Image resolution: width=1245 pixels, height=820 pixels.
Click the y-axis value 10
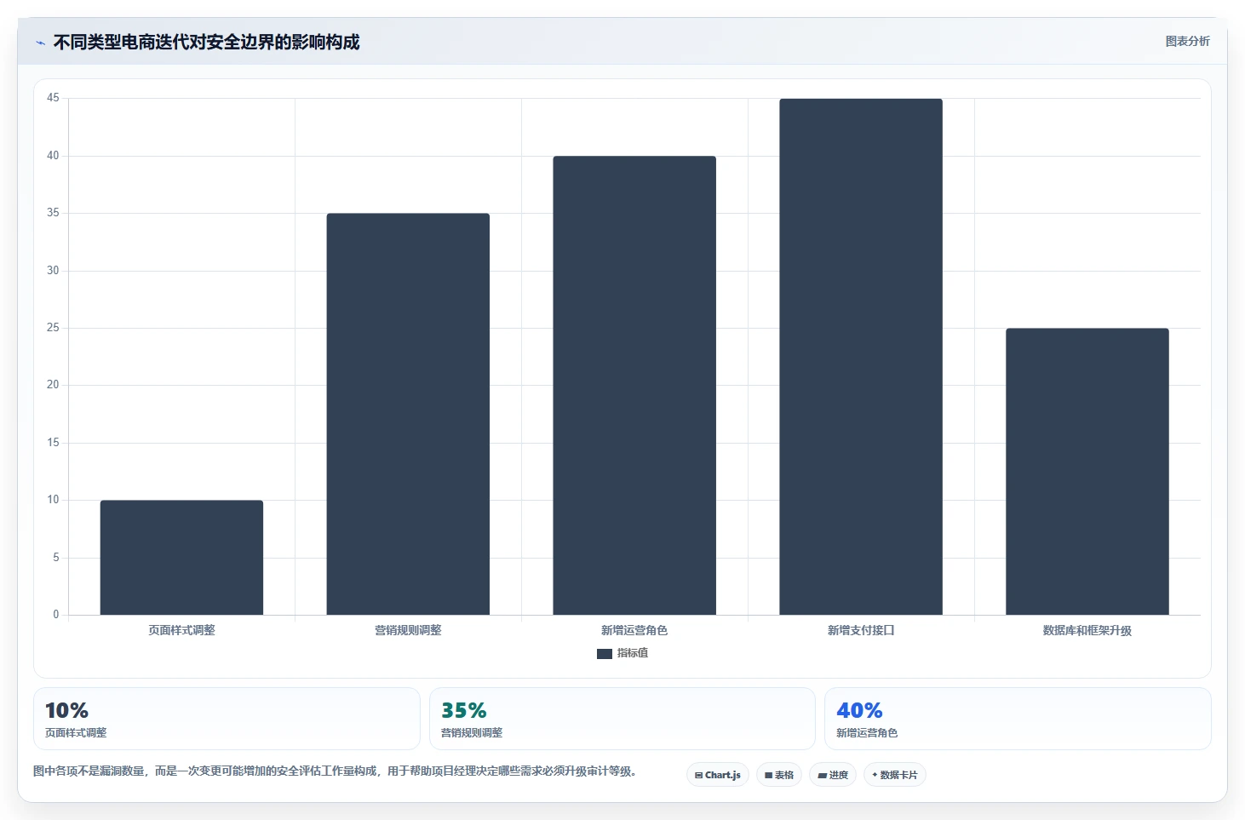(53, 500)
